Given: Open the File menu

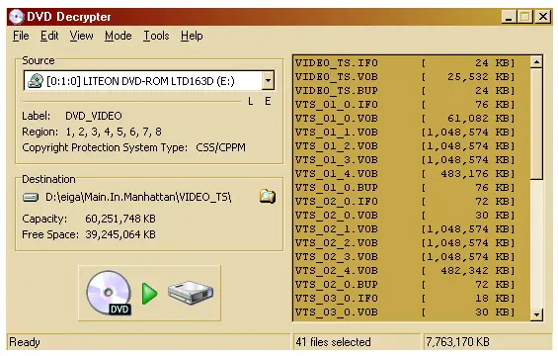Looking at the screenshot, I should (21, 36).
